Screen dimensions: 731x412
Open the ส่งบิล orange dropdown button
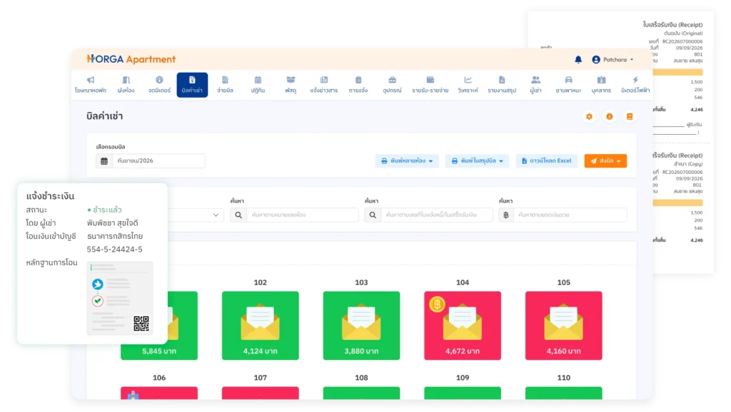coord(605,161)
